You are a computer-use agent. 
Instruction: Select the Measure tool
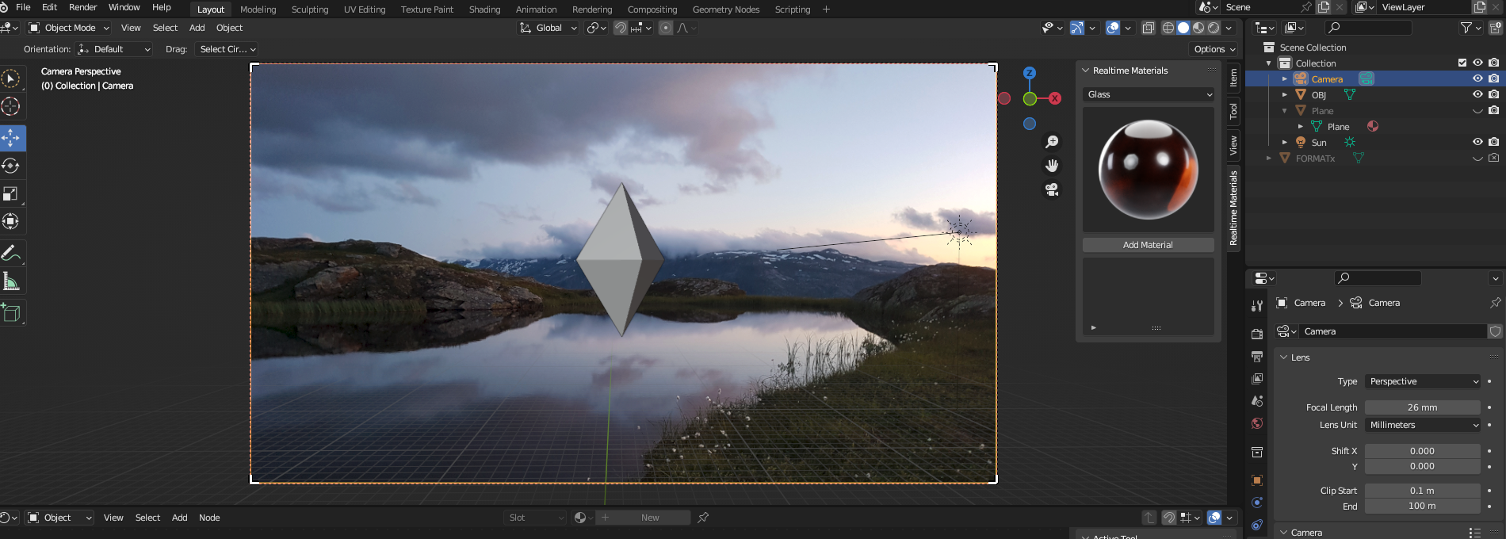12,281
